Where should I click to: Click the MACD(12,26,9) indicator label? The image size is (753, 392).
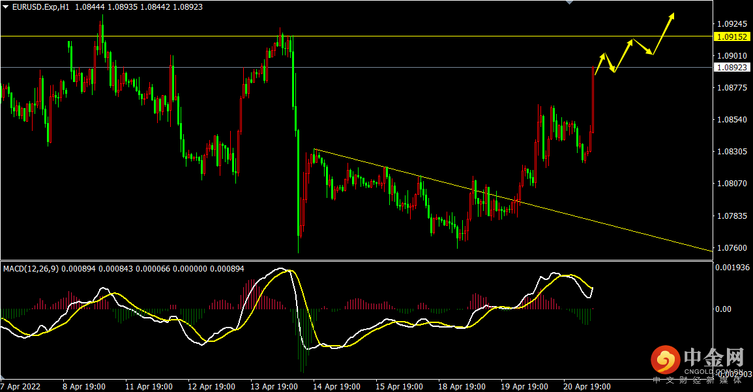[x=31, y=269]
